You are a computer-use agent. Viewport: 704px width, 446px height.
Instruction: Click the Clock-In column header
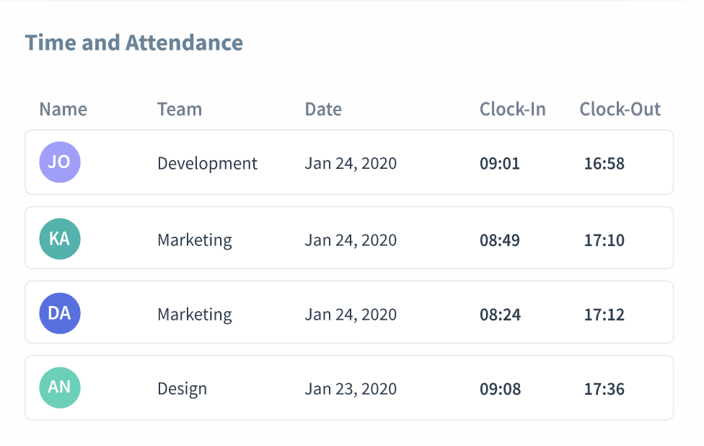point(513,109)
